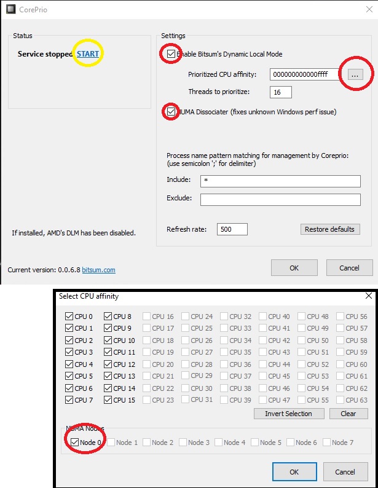Close the CorePrio window

click(x=369, y=9)
